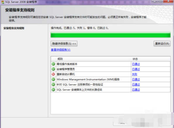This screenshot has height=128, width=174.
Task: Open the 失败 status link for 重新启动计算机
Action: tap(135, 74)
